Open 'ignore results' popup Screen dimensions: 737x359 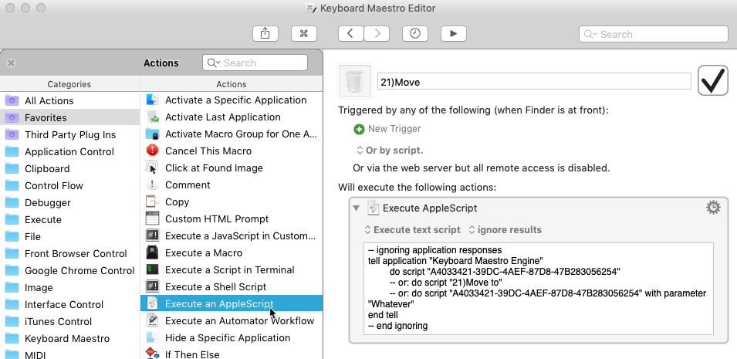[x=505, y=230]
